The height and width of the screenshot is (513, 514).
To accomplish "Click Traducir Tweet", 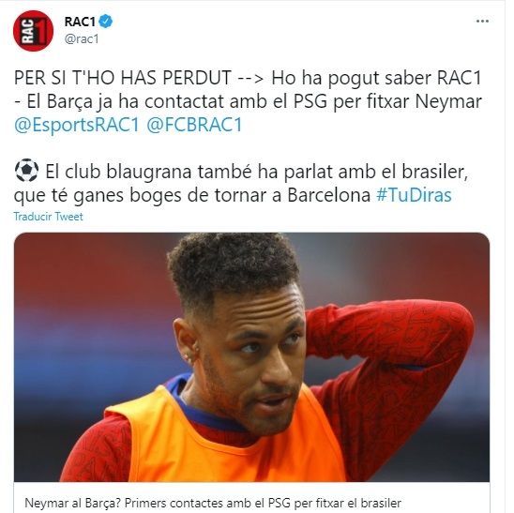I will pos(48,217).
